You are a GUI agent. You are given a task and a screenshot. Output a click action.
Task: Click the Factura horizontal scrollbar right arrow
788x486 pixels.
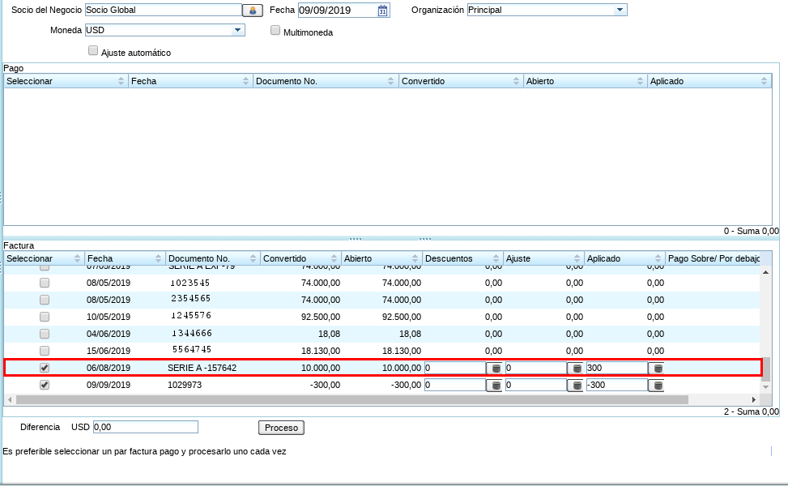point(754,399)
